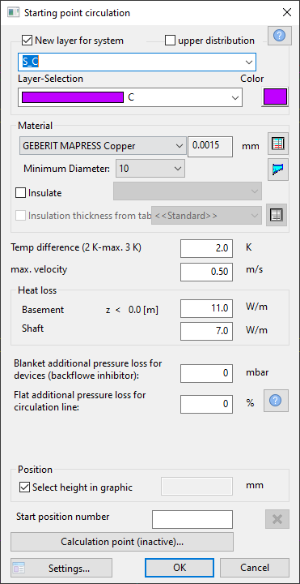
Task: Click the Calculation point (inactive) button
Action: pos(122,542)
